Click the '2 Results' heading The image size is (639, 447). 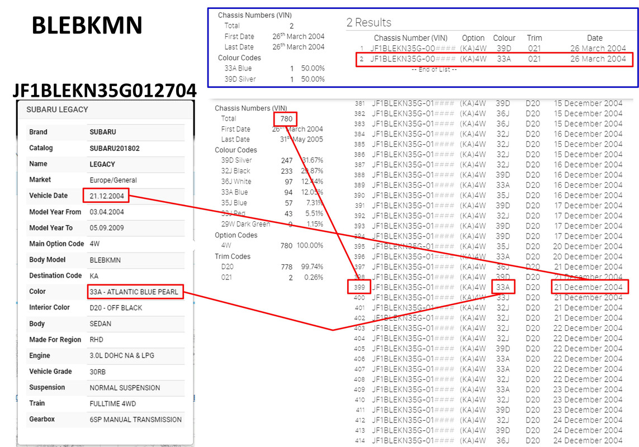pos(369,22)
